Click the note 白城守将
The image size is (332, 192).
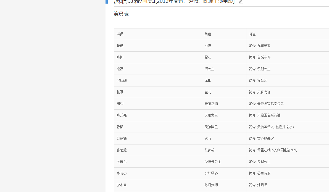tap(264, 57)
